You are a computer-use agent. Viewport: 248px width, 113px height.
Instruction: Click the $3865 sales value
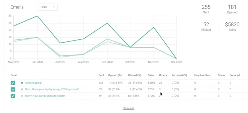[x=152, y=83]
